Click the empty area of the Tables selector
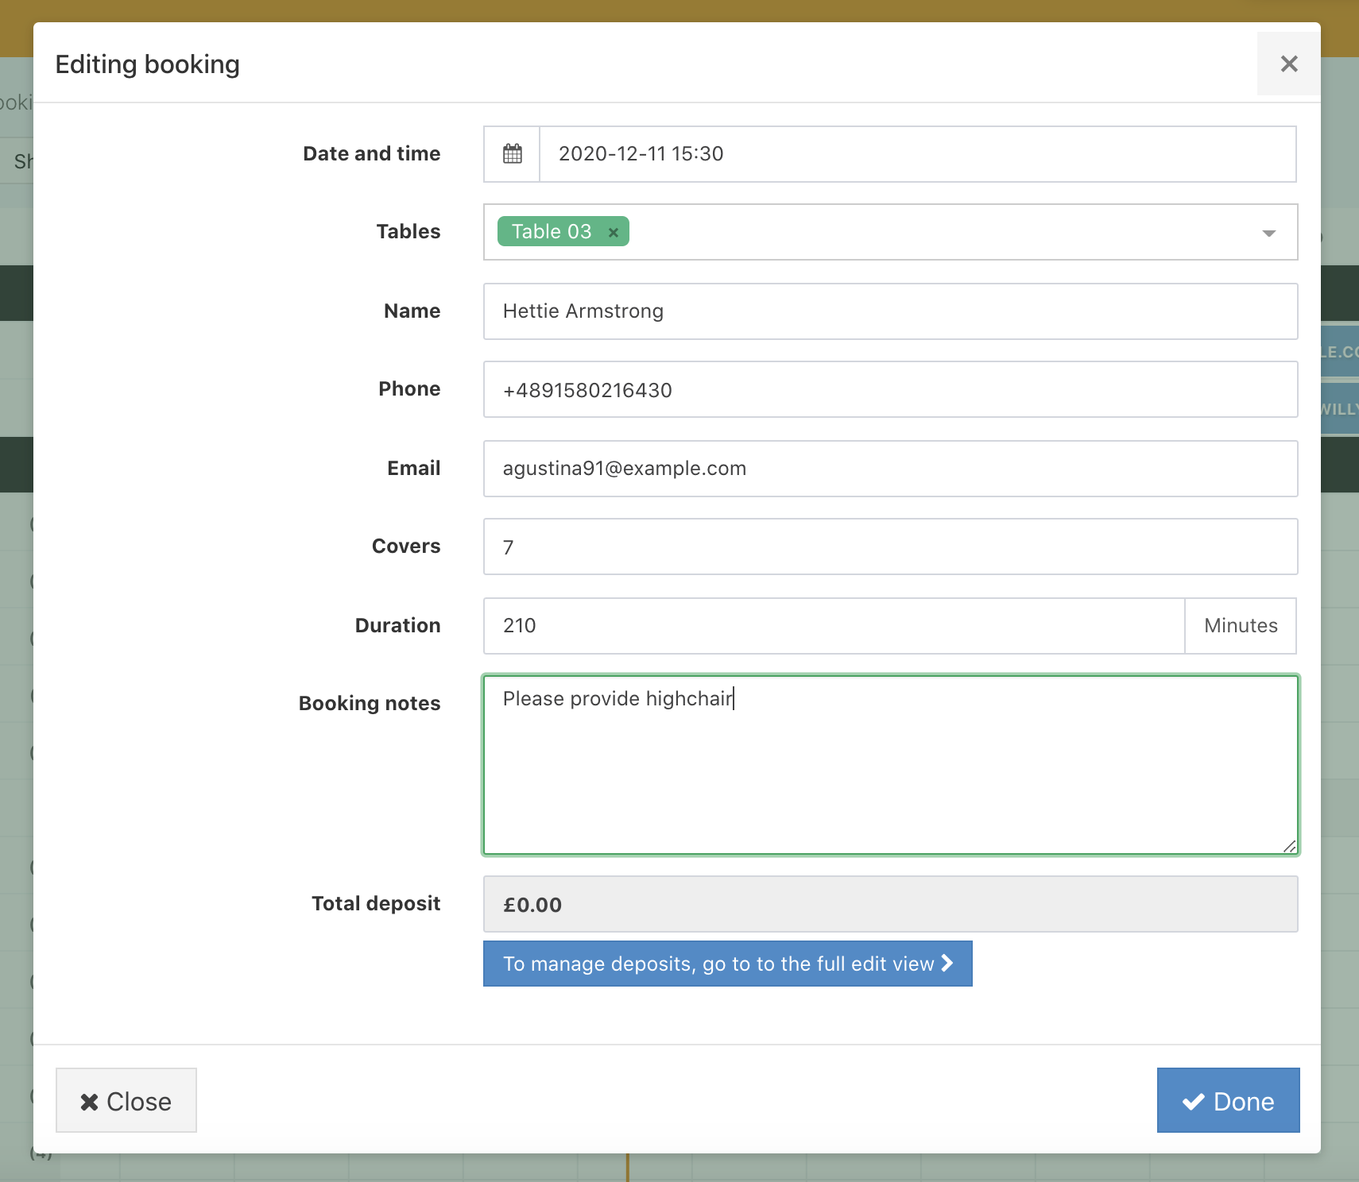 pyautogui.click(x=938, y=233)
